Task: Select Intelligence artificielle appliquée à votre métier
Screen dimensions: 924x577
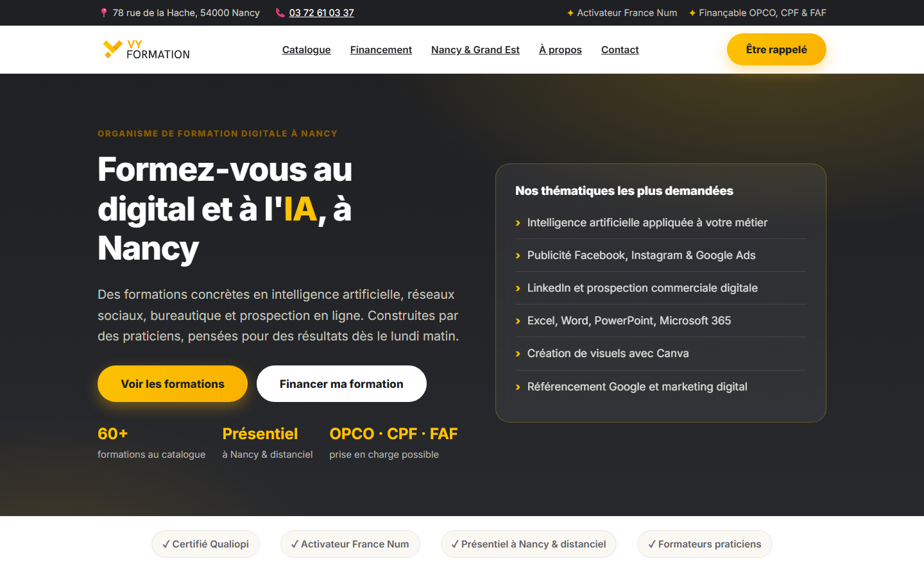Action: [661, 222]
